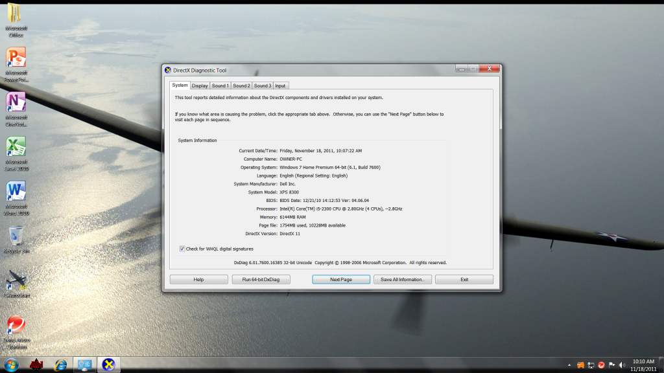Toggle Check for WHQL digital signatures
664x373 pixels.
coord(182,249)
